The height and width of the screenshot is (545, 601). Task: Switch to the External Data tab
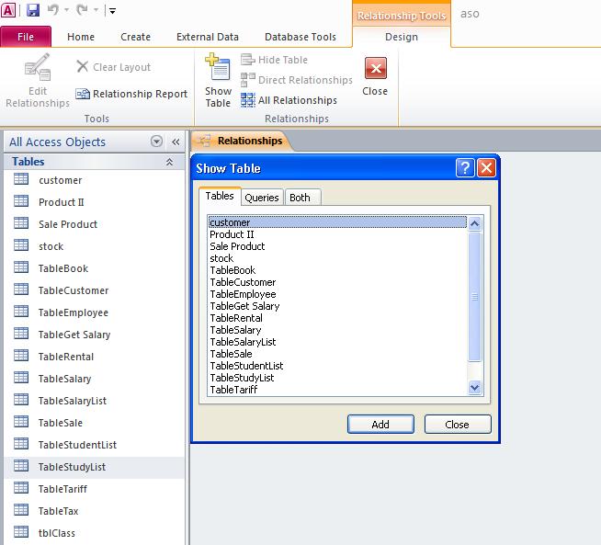coord(208,37)
